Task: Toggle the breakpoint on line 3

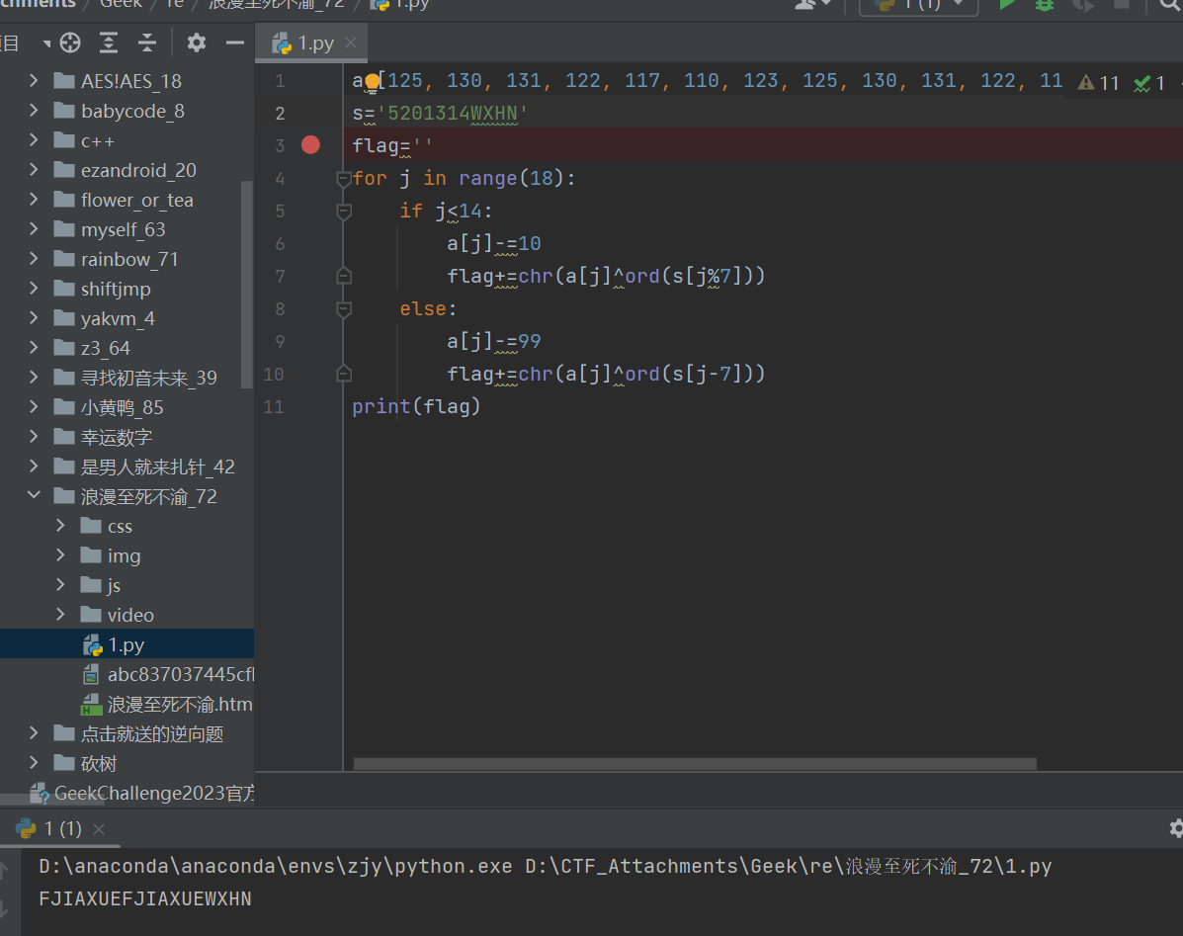Action: tap(310, 145)
